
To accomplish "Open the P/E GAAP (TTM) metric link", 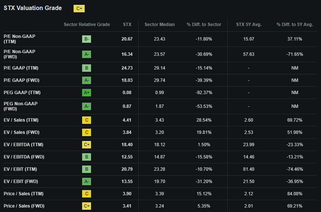I will click(21, 68).
